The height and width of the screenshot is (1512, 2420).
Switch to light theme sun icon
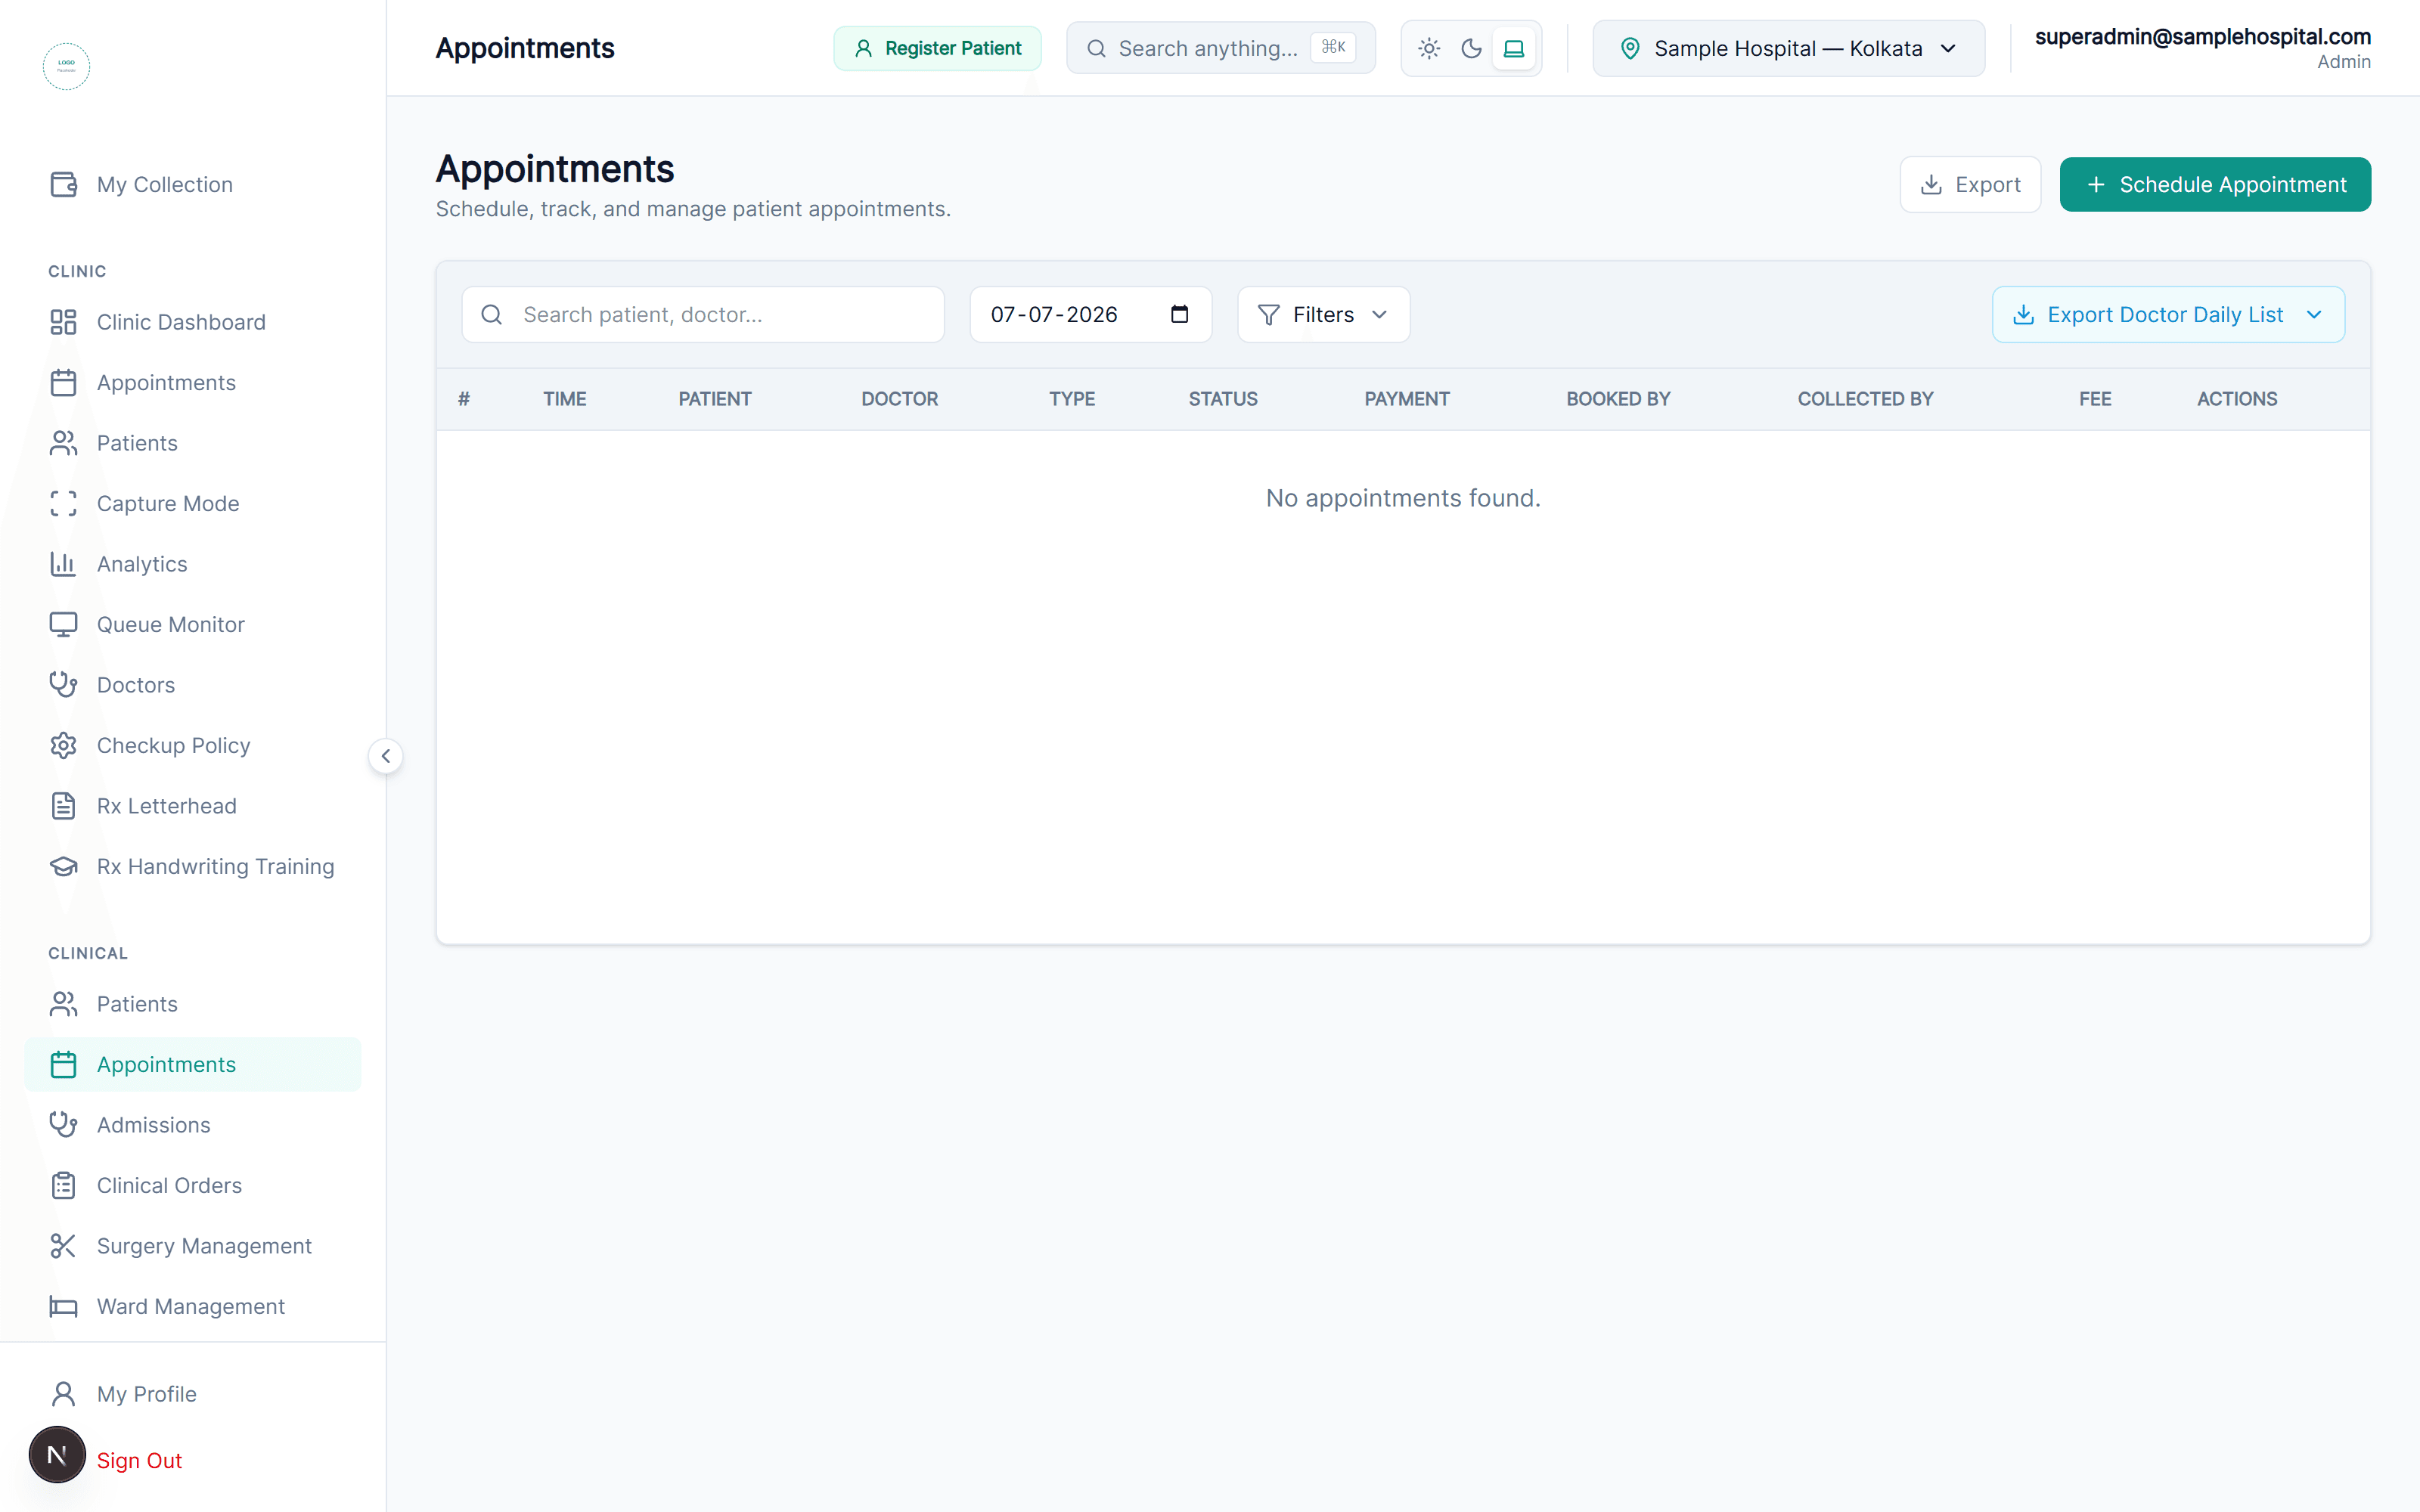1429,48
